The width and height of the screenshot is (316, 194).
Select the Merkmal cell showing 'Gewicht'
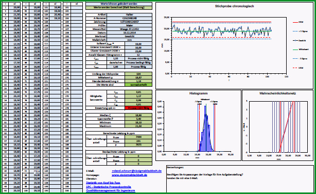coord(129,36)
